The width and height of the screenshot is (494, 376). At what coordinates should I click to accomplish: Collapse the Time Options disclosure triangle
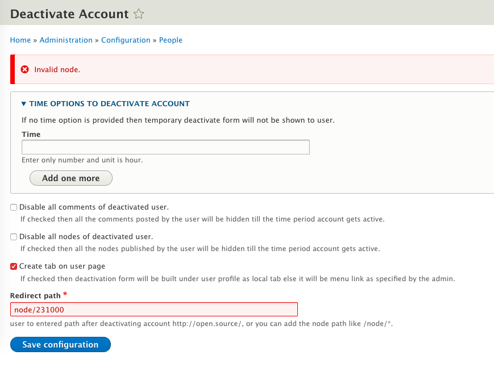(23, 103)
